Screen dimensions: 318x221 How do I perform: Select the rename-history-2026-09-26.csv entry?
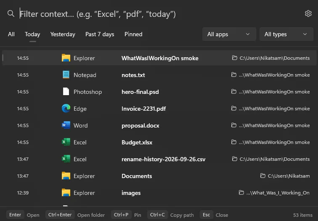pyautogui.click(x=159, y=159)
